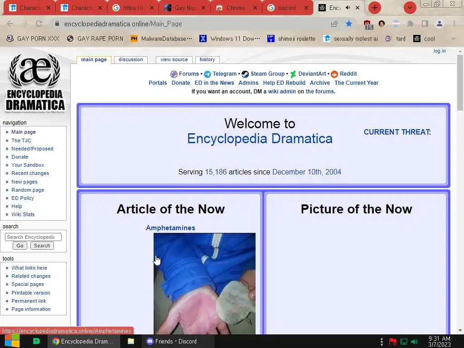The height and width of the screenshot is (348, 464).
Task: Open the MalwareDatabase bookmark
Action: 162,39
